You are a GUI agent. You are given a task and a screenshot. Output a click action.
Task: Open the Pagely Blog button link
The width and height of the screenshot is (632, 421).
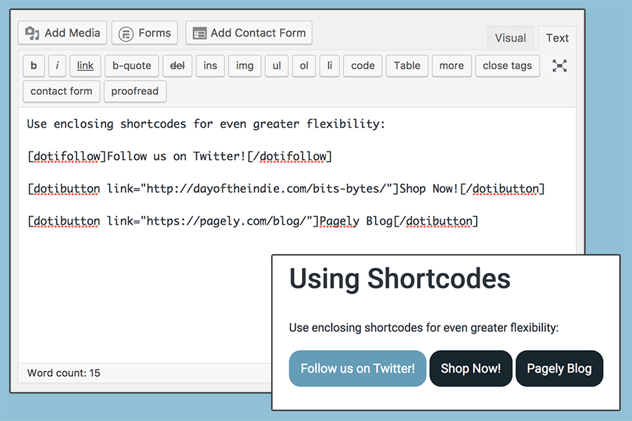coord(559,368)
